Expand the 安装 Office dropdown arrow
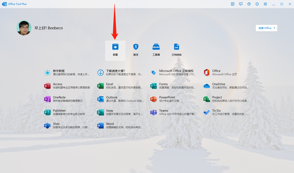This screenshot has height=173, width=294. [x=274, y=28]
